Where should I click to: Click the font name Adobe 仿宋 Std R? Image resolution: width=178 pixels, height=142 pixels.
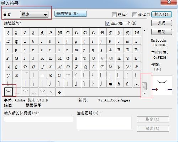(x=31, y=100)
